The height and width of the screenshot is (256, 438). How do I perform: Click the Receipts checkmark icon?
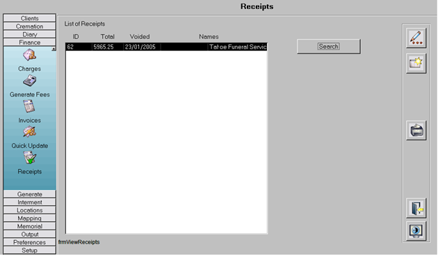tap(29, 157)
